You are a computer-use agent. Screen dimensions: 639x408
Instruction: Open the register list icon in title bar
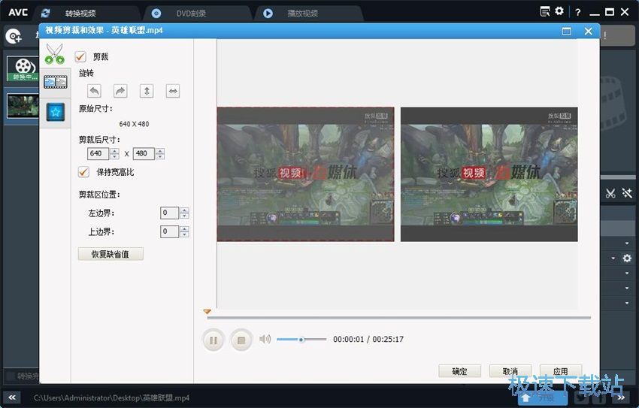[545, 11]
